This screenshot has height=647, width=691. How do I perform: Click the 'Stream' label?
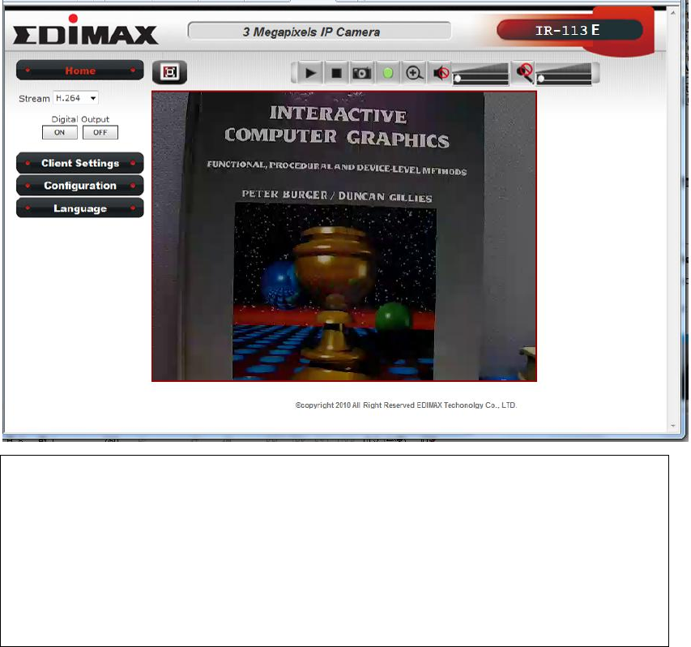click(34, 99)
